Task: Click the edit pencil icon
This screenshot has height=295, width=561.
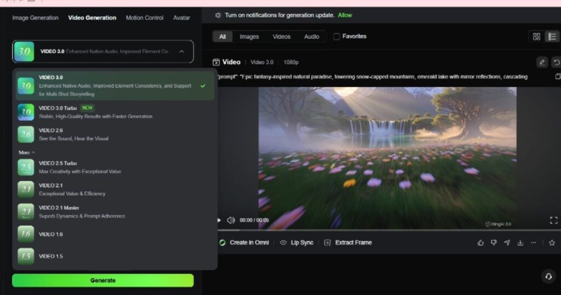Action: tap(542, 63)
